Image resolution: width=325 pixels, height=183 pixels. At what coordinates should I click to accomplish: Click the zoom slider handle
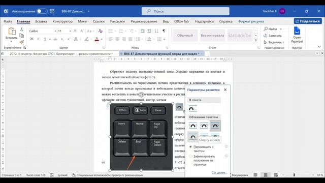click(294, 175)
